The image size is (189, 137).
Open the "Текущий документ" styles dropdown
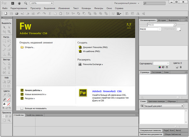point(182,106)
